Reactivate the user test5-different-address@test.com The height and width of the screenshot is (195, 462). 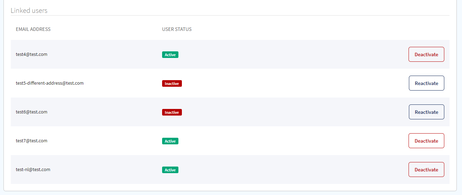426,83
